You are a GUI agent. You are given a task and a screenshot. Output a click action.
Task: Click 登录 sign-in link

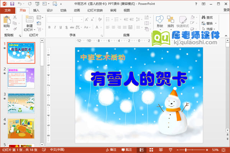pos(227,10)
